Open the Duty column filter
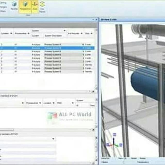 (92, 34)
